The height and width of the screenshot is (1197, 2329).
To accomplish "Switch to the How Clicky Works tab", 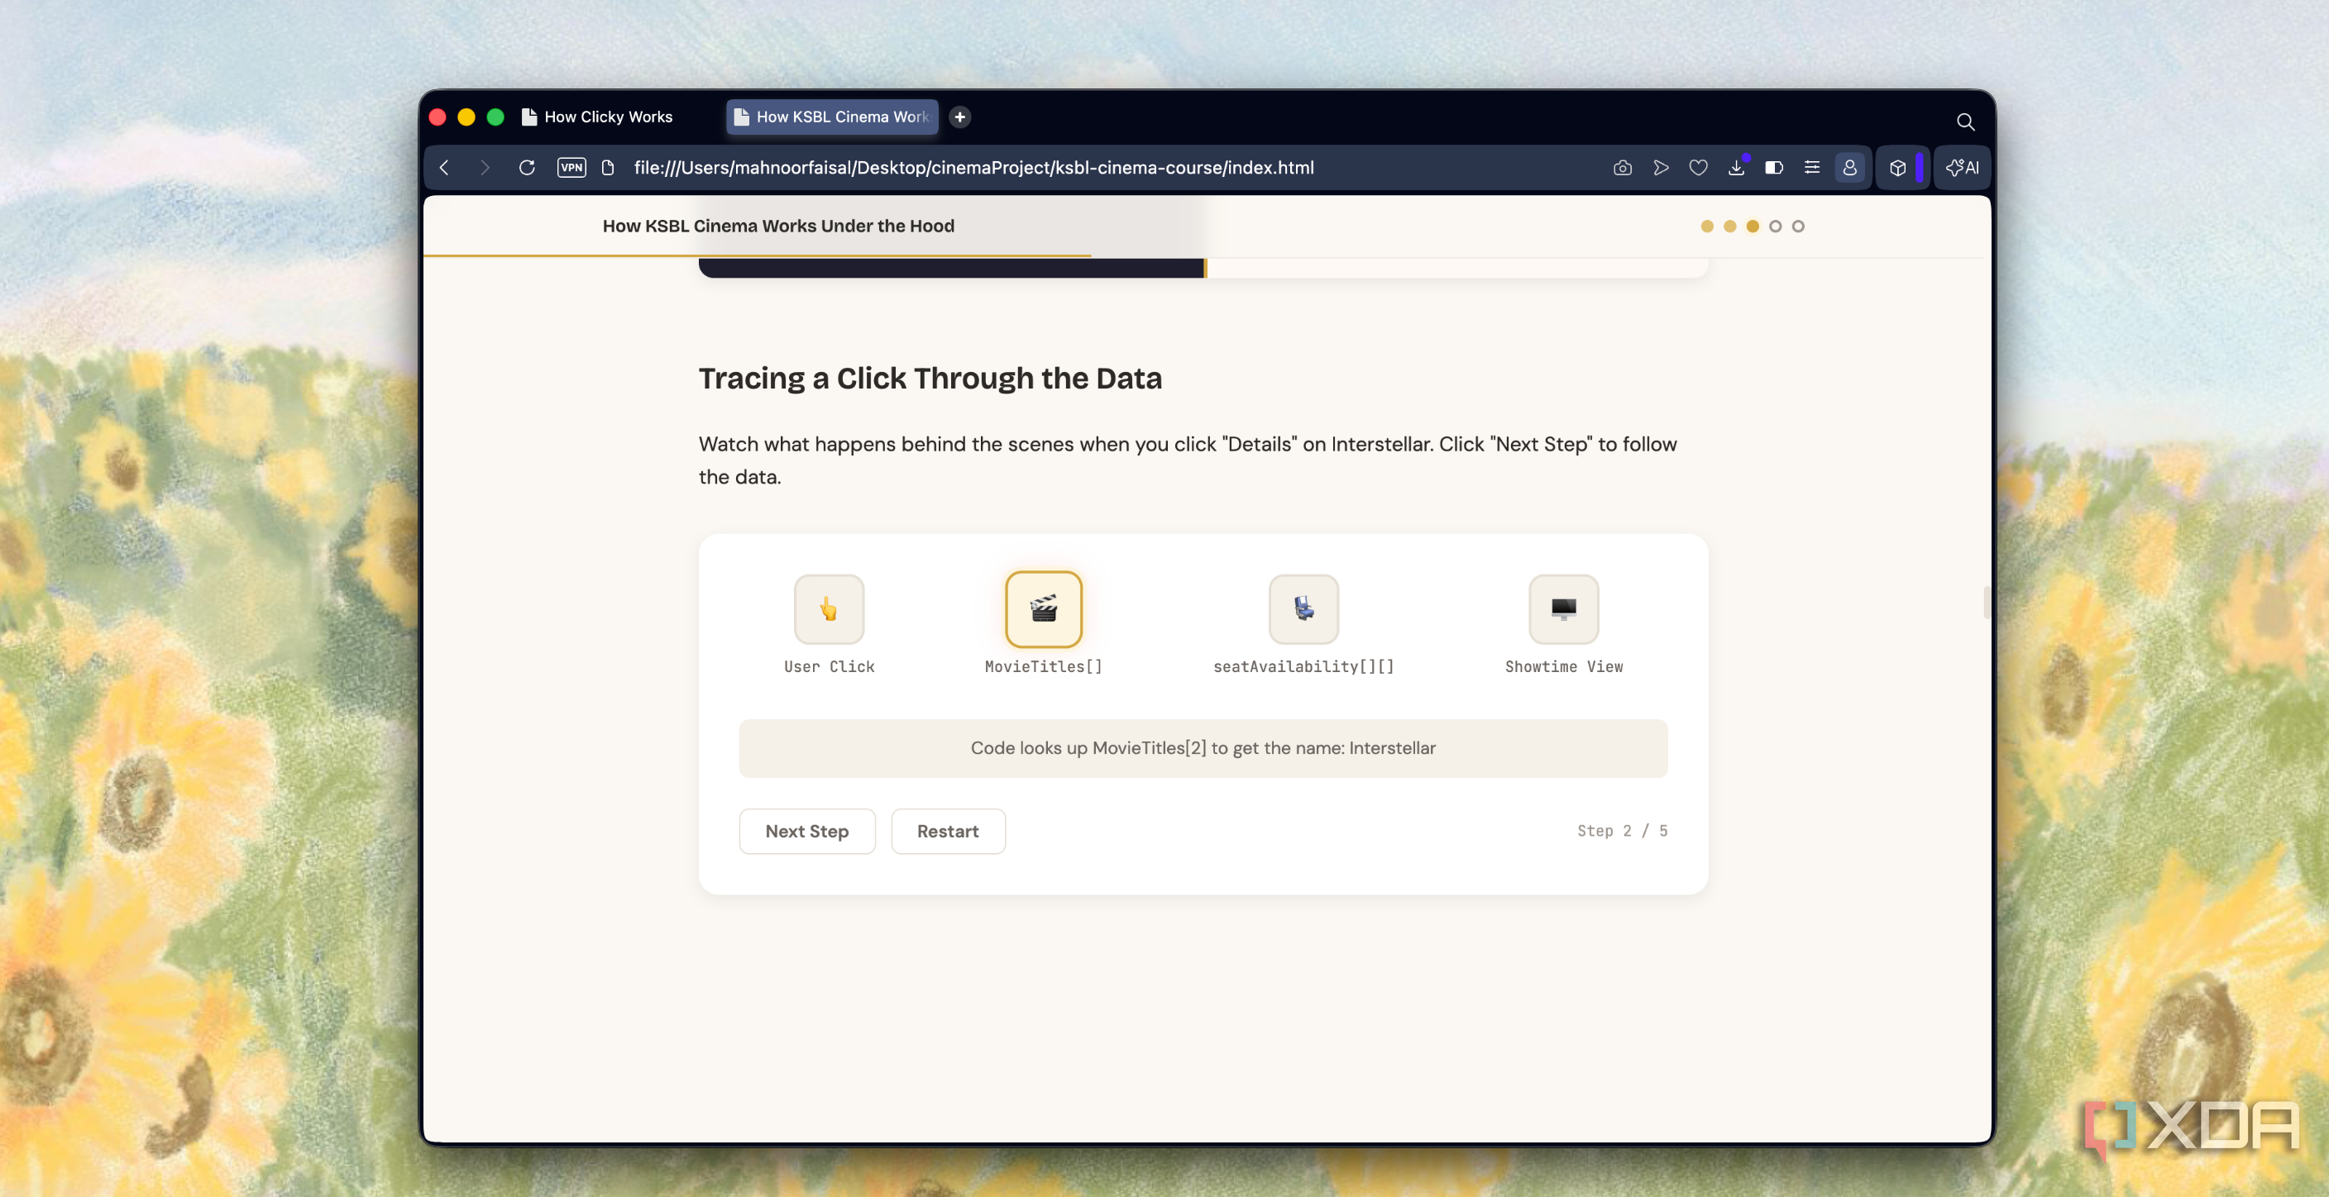I will tap(609, 117).
